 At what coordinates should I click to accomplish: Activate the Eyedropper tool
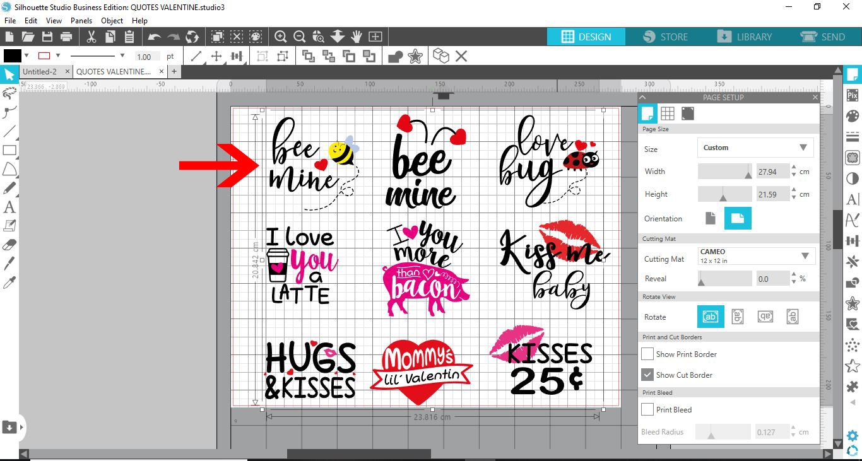9,283
